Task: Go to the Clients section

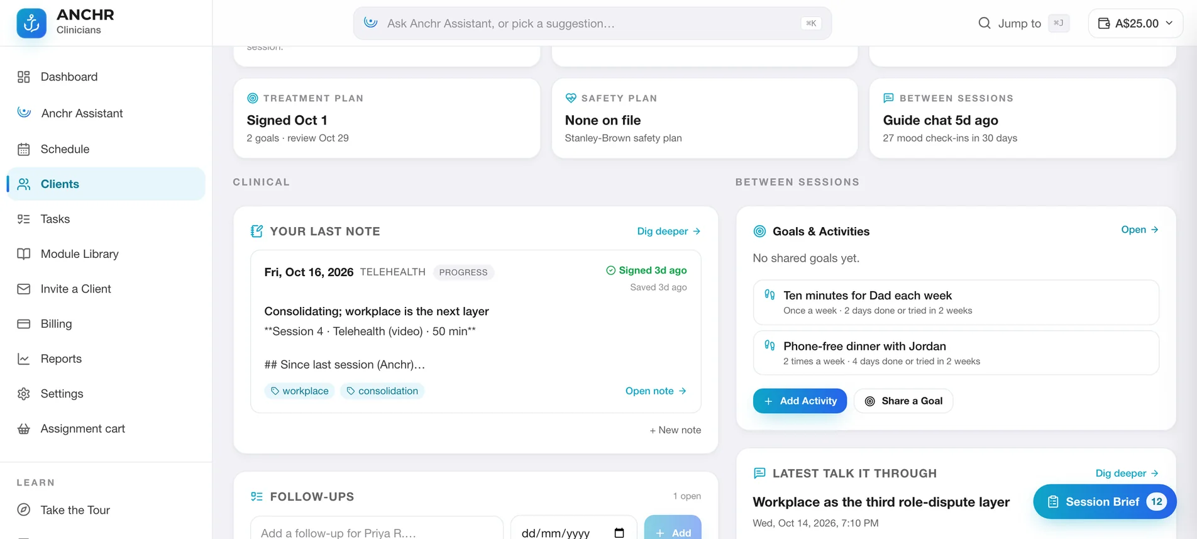Action: tap(106, 184)
